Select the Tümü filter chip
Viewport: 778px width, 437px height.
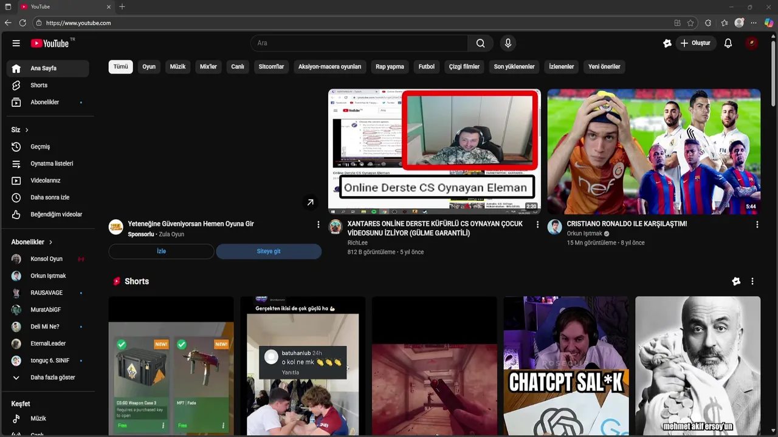(x=121, y=67)
